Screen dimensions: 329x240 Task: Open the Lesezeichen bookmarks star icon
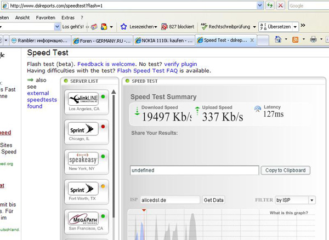point(124,26)
